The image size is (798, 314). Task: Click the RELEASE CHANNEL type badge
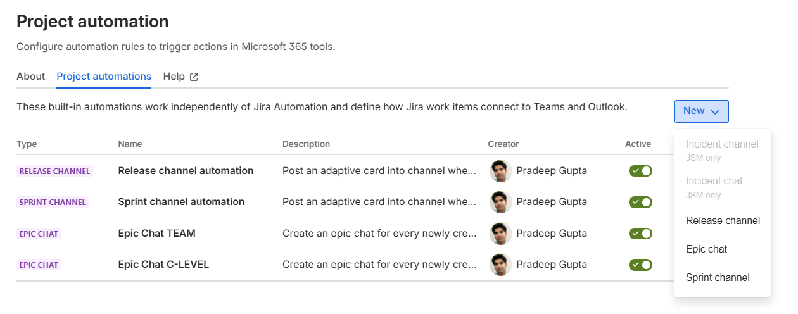tap(54, 171)
